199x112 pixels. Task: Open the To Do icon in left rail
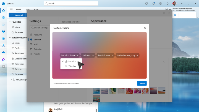click(3, 38)
